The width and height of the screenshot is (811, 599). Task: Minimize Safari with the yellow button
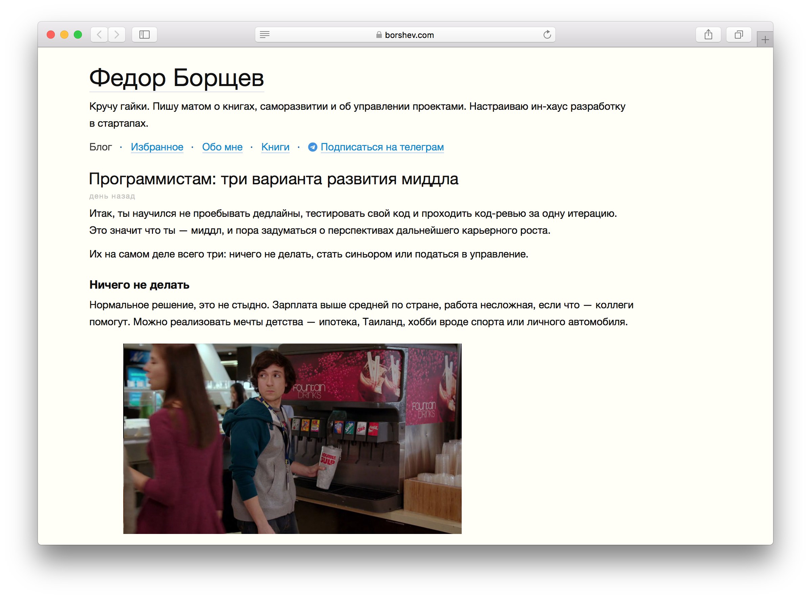64,35
